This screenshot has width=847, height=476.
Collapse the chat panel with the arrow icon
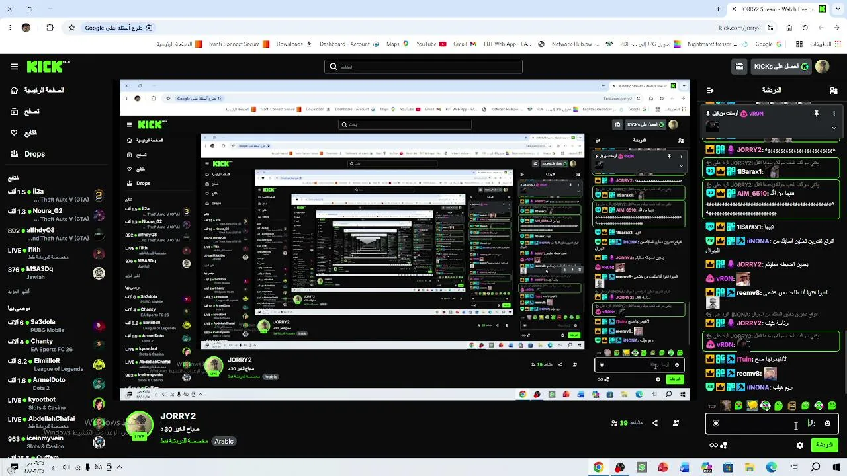coord(710,90)
